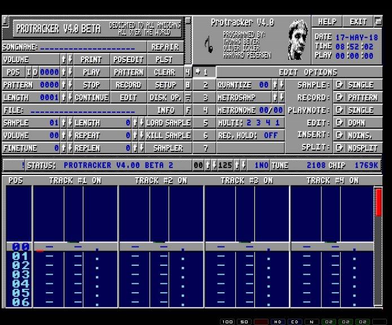Open POSEDIT position editor

click(x=129, y=59)
